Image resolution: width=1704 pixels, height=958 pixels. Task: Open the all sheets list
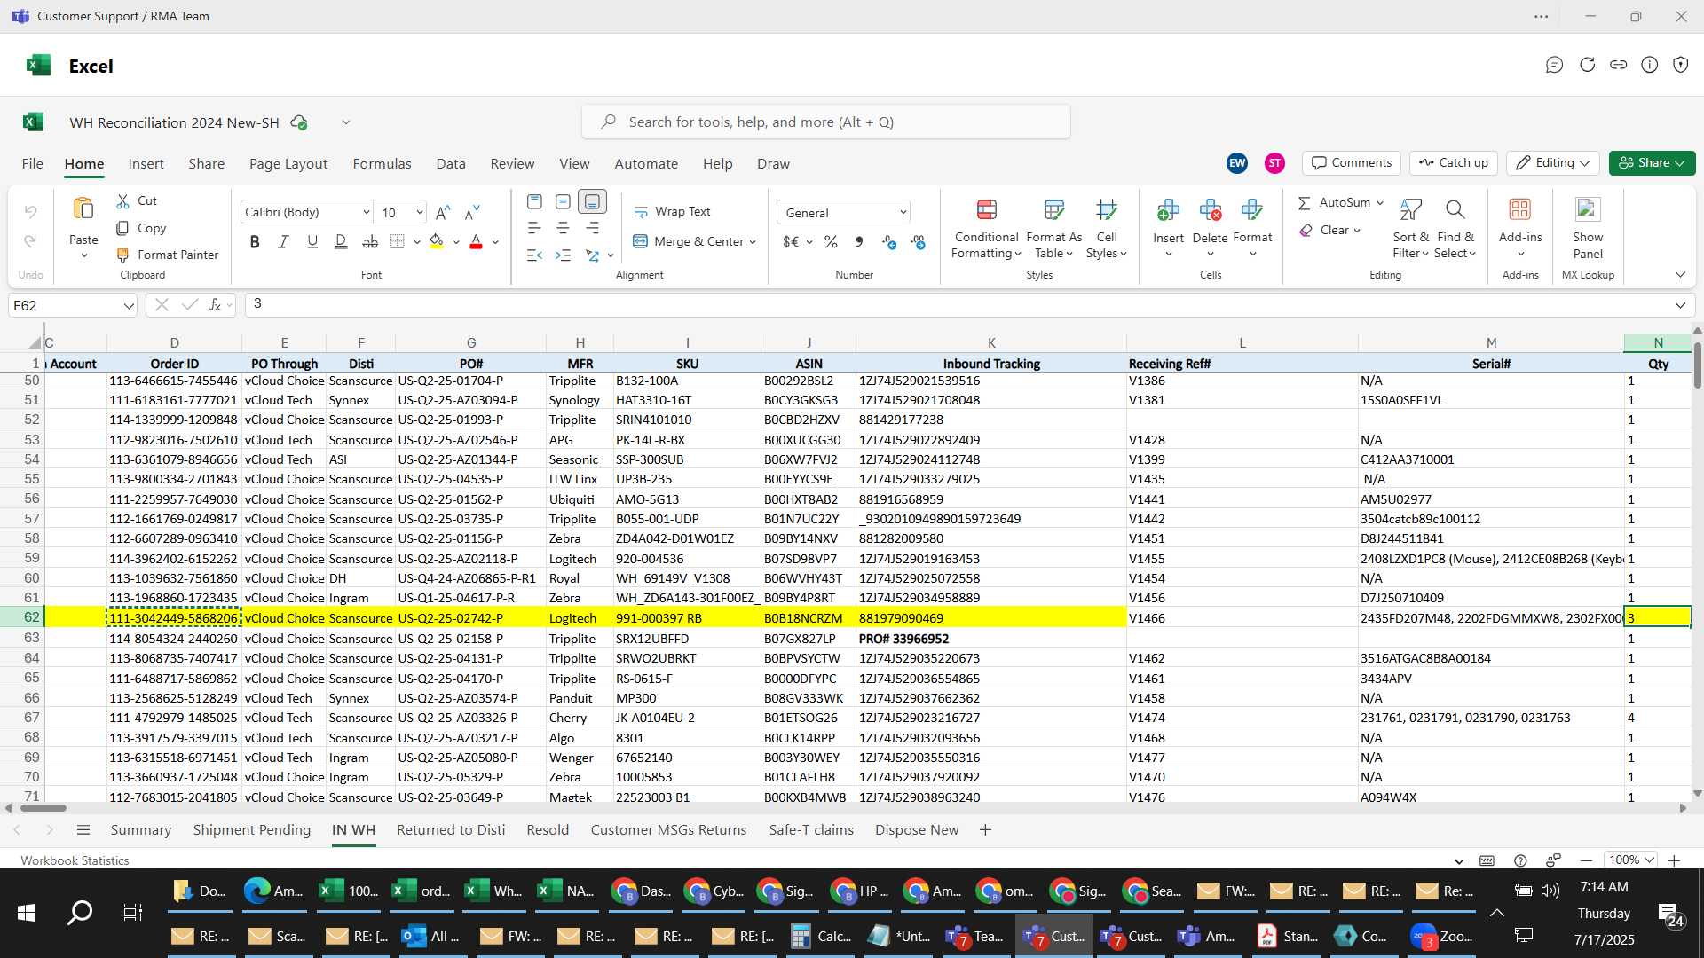(83, 830)
